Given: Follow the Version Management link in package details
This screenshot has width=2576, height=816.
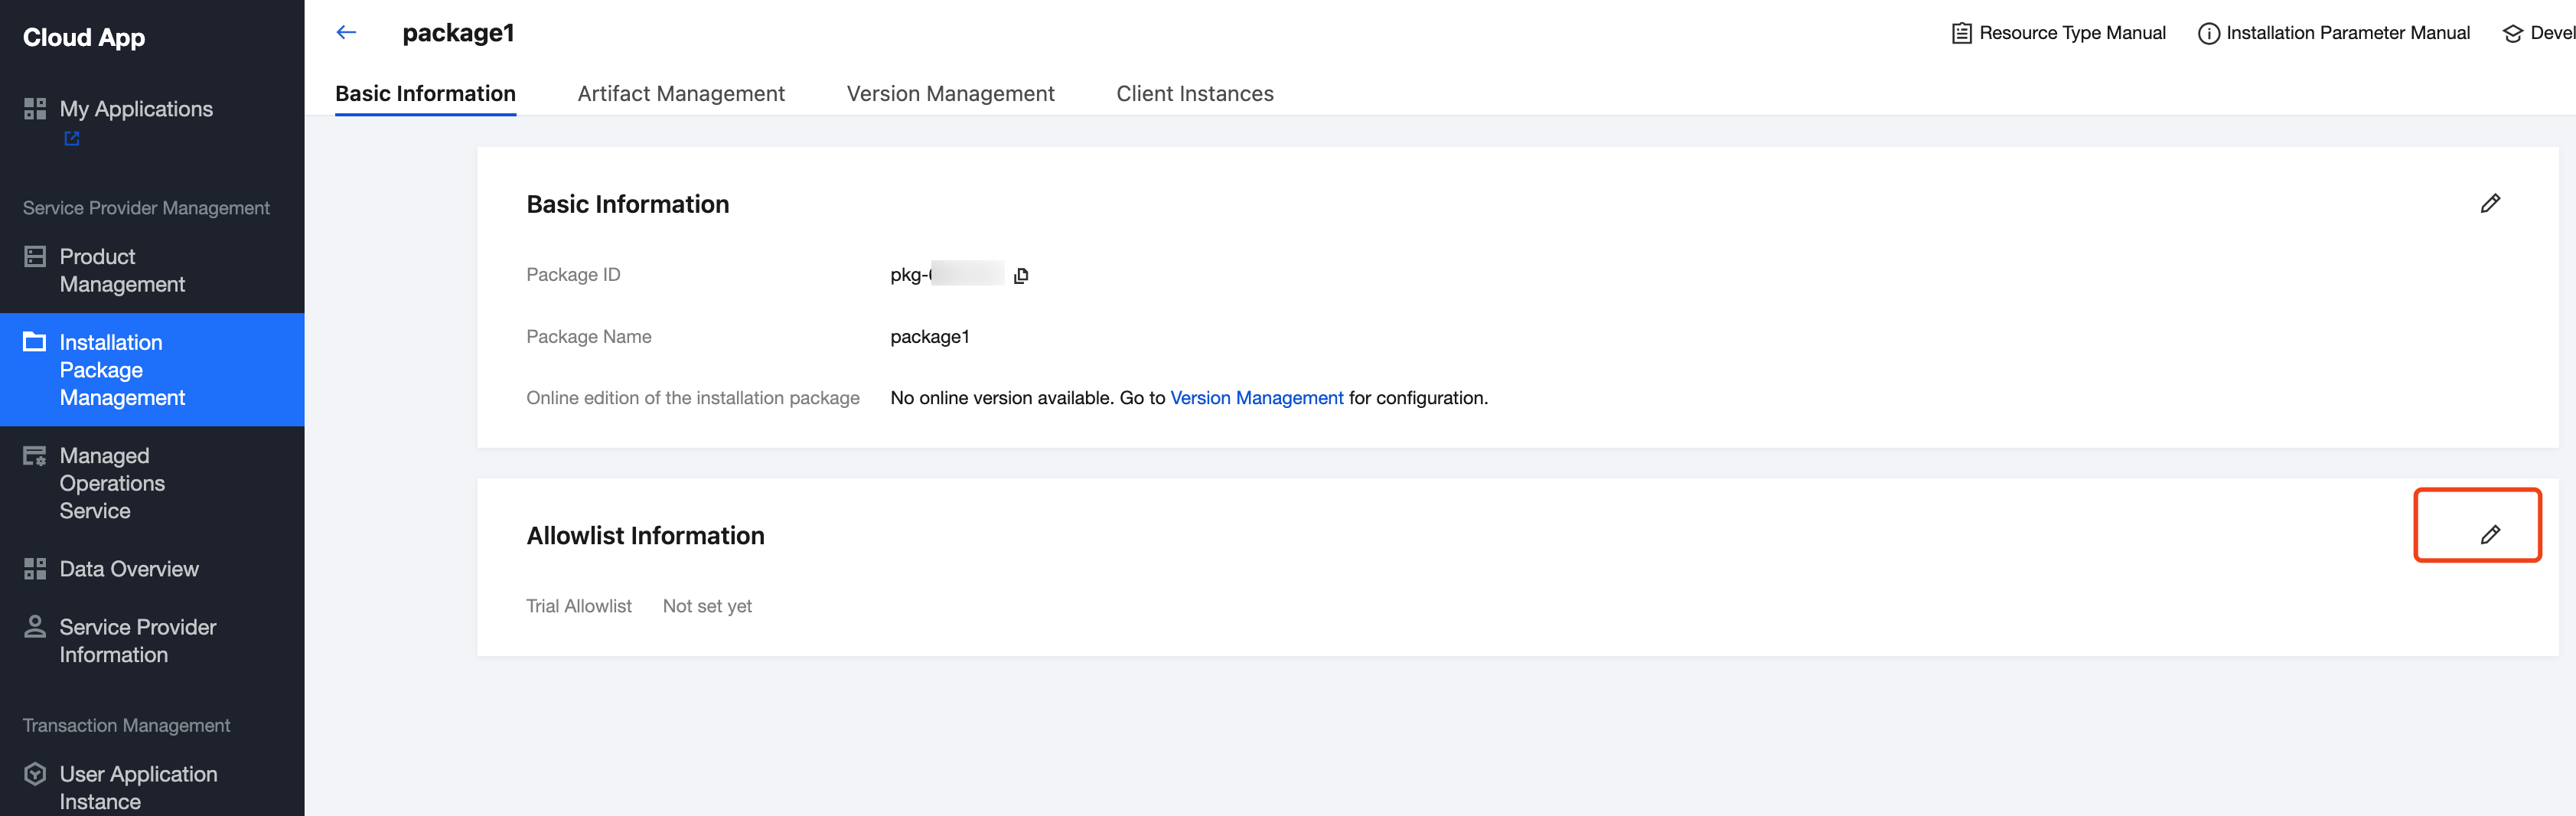Looking at the screenshot, I should click(1256, 398).
